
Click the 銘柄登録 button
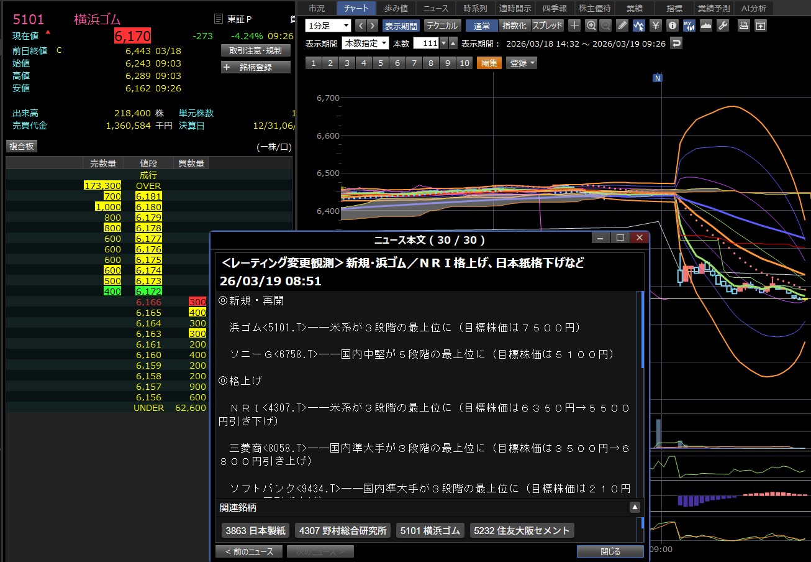pos(256,67)
